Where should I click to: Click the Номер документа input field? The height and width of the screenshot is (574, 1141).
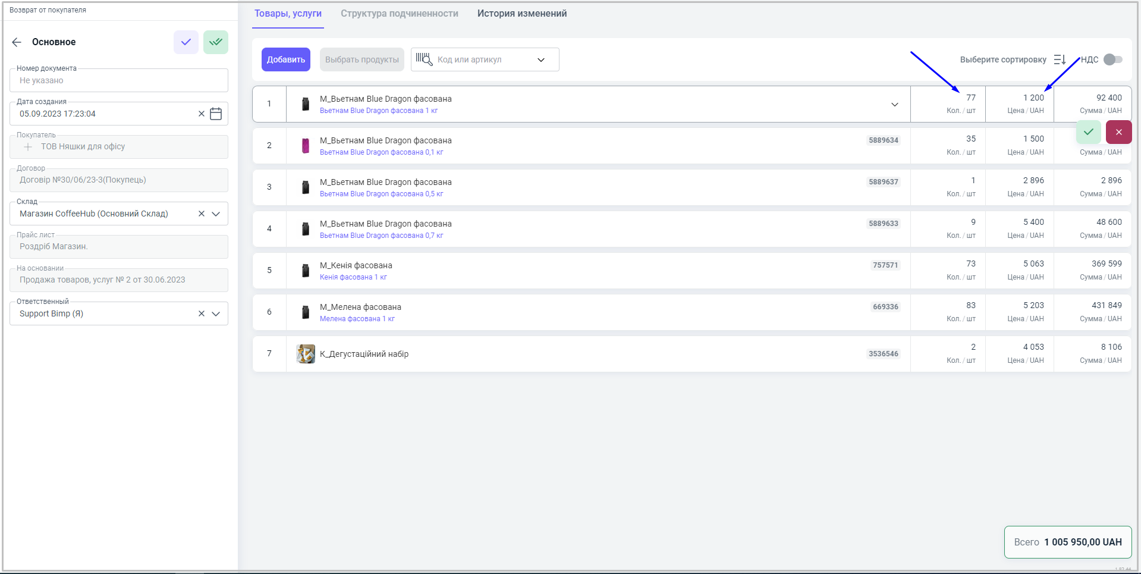point(119,81)
